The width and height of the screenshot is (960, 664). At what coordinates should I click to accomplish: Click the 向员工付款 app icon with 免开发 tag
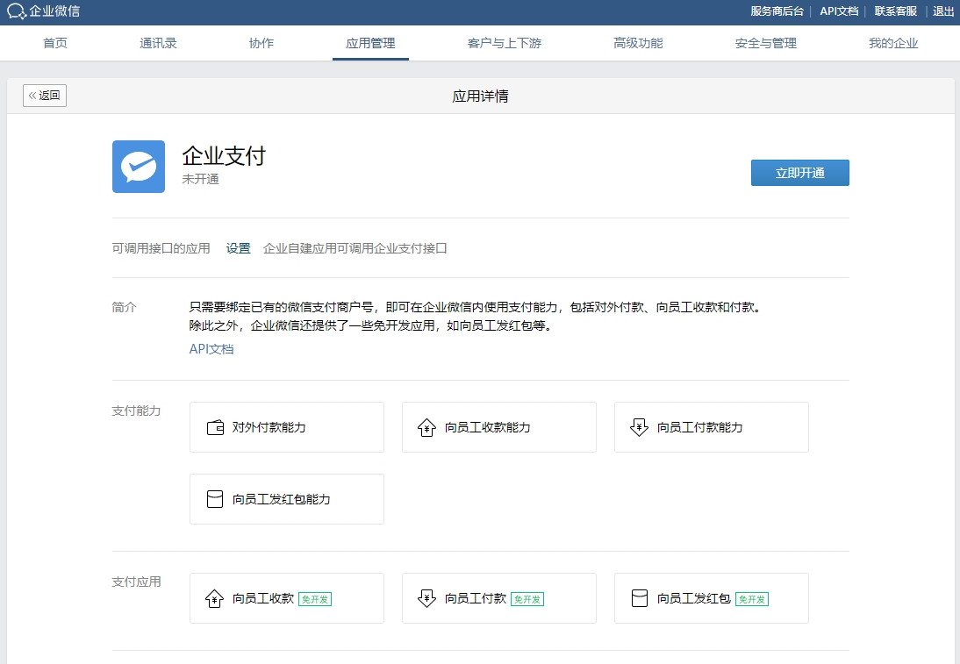pos(426,598)
